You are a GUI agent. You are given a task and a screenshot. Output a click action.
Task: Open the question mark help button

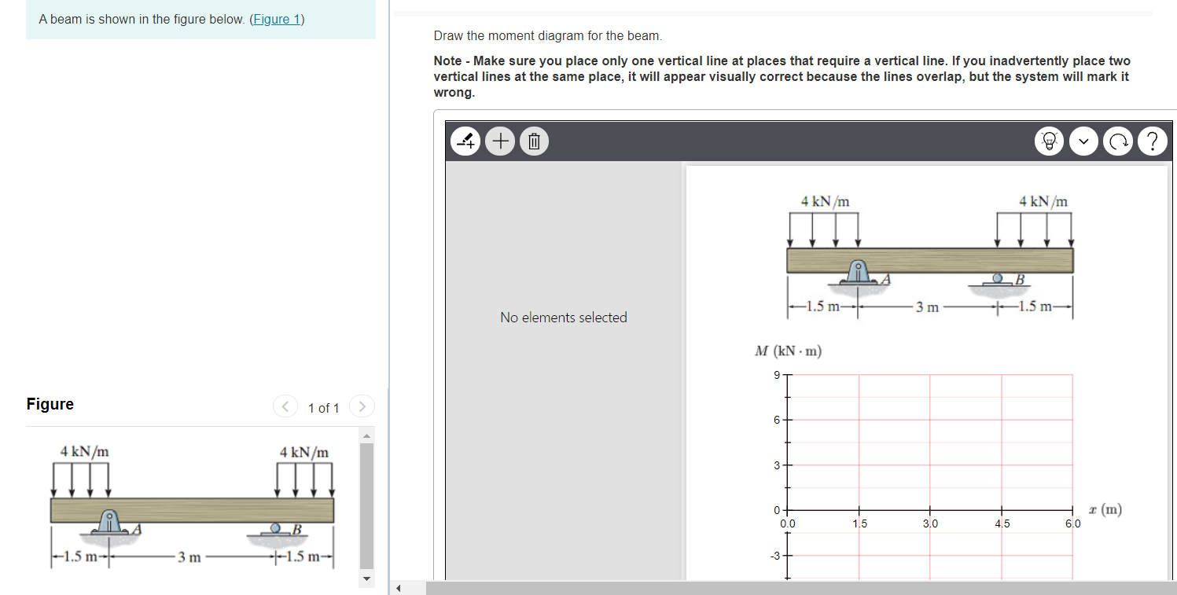[x=1153, y=141]
